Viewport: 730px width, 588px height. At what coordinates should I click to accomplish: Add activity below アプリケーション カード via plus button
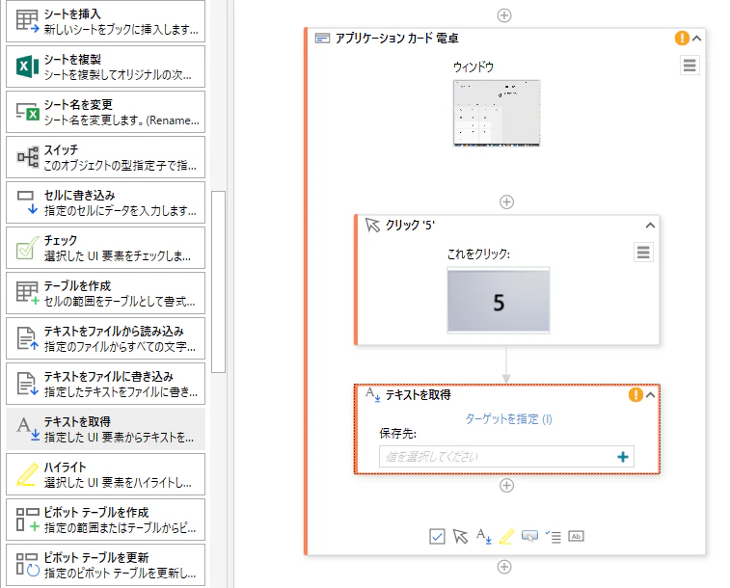click(504, 567)
